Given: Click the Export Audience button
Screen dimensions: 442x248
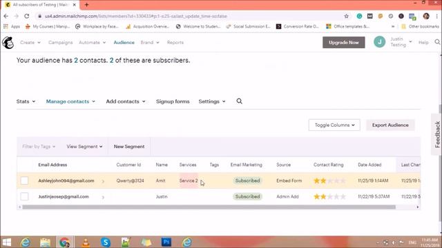Looking at the screenshot, I should pyautogui.click(x=390, y=125).
